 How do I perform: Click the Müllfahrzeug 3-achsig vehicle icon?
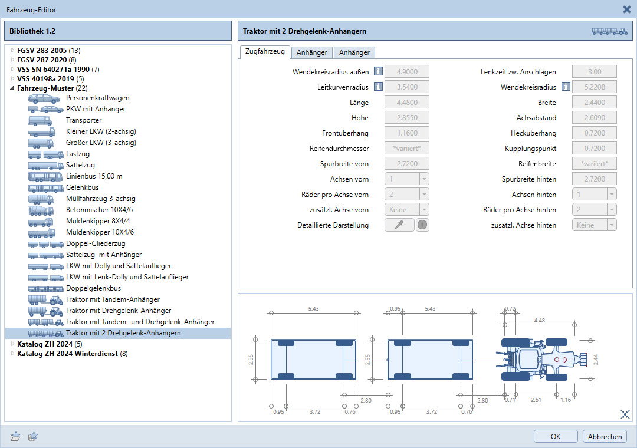pos(45,199)
